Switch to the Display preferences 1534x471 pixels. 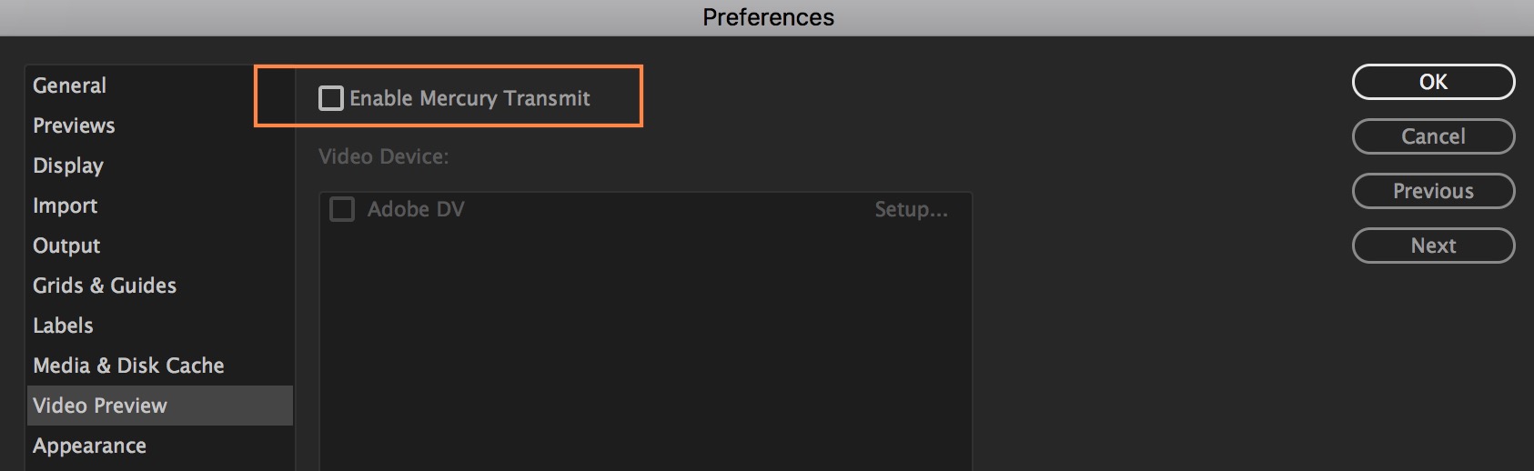click(68, 165)
